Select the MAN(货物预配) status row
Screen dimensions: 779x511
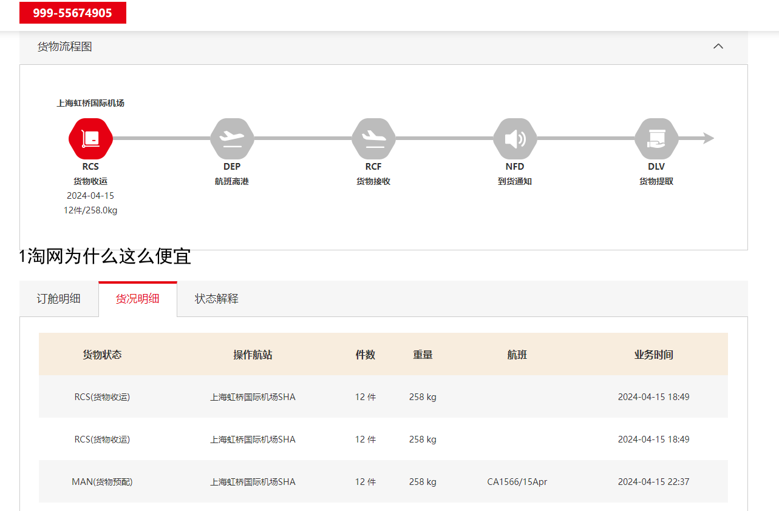point(102,482)
